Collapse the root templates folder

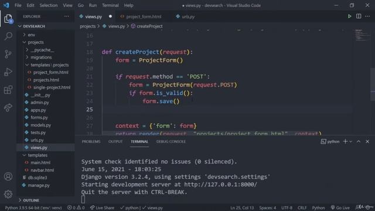[37, 155]
